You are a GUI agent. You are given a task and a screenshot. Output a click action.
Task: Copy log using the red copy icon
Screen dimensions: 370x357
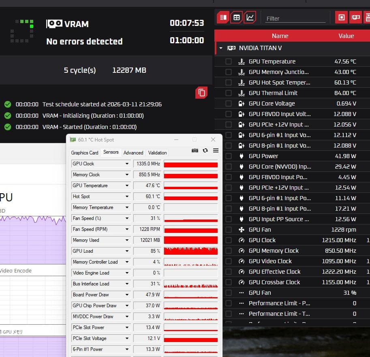click(201, 93)
